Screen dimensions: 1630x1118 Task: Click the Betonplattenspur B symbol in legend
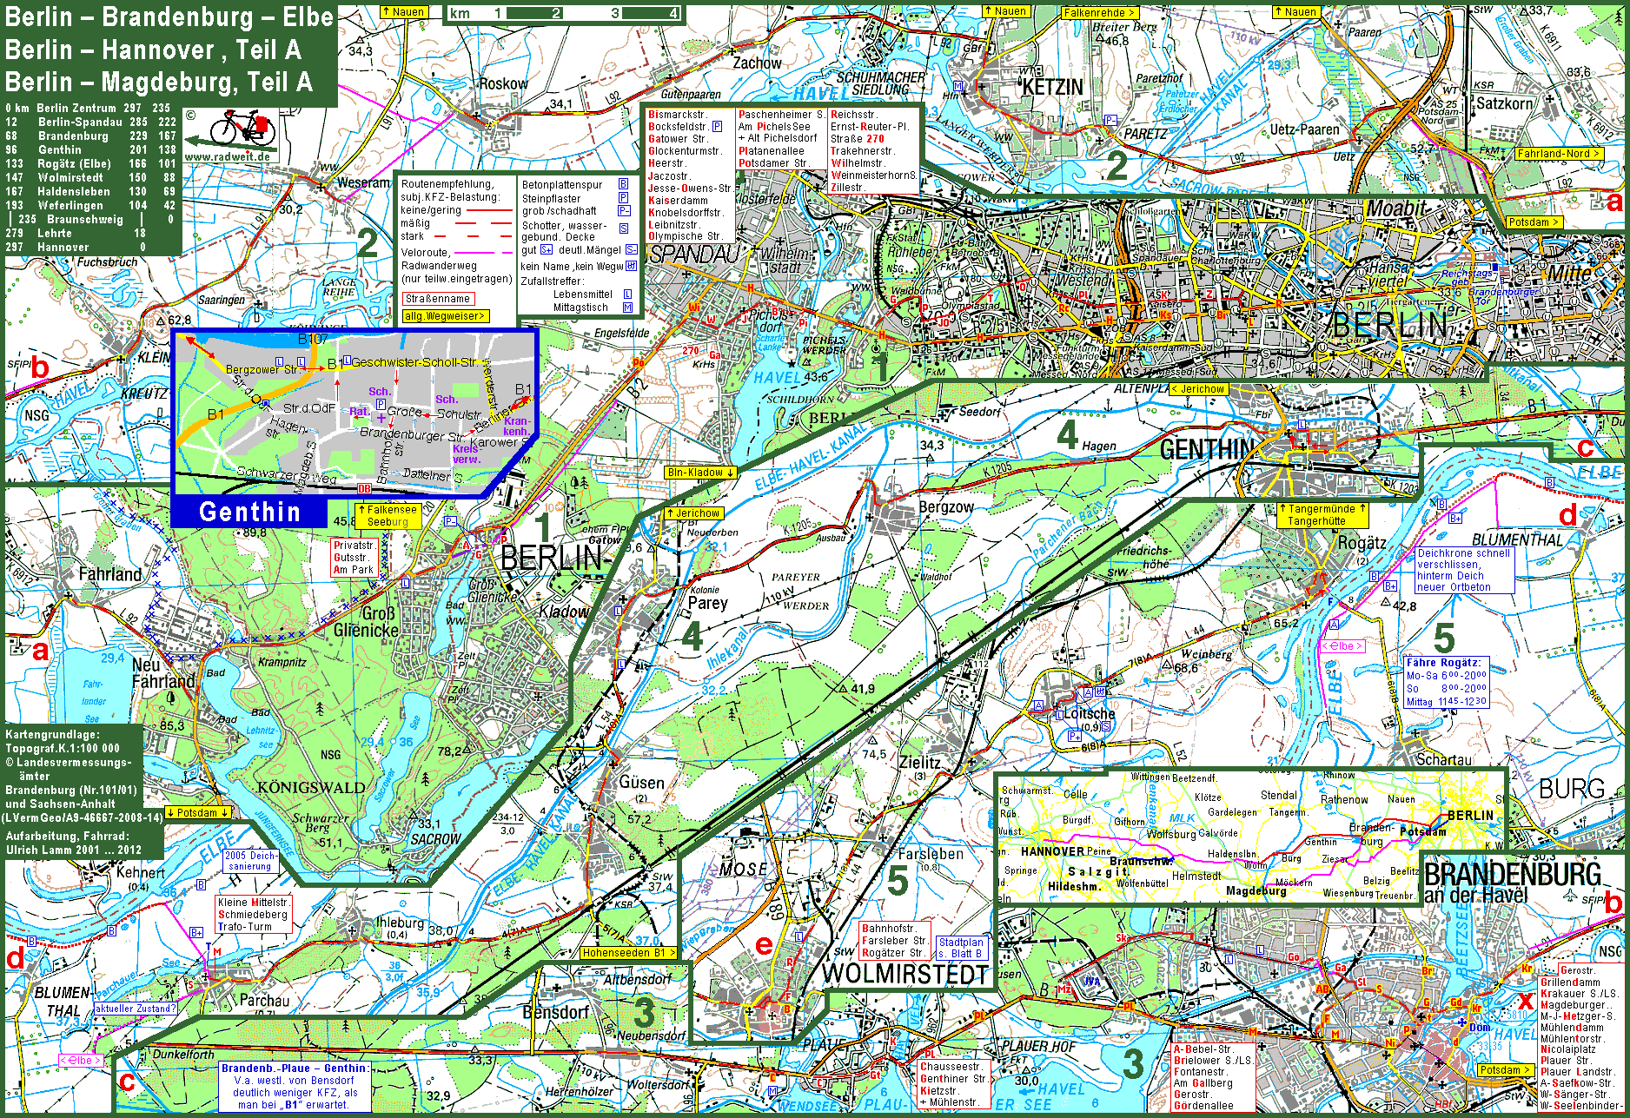pos(623,184)
